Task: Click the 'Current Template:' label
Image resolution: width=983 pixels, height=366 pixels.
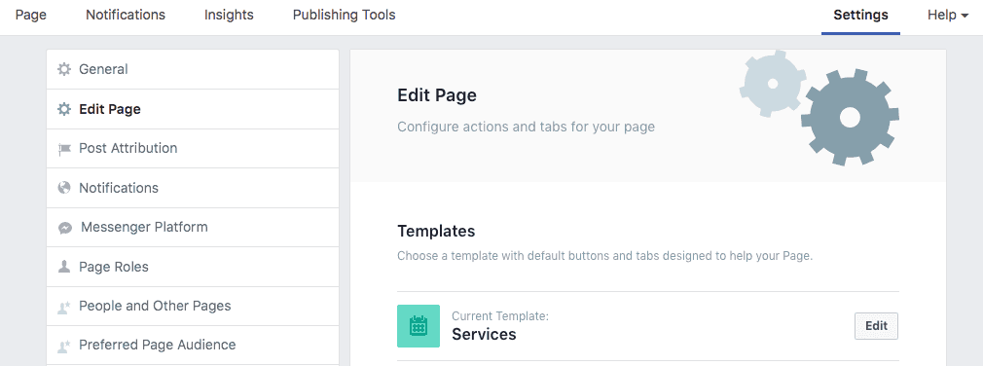Action: point(499,316)
